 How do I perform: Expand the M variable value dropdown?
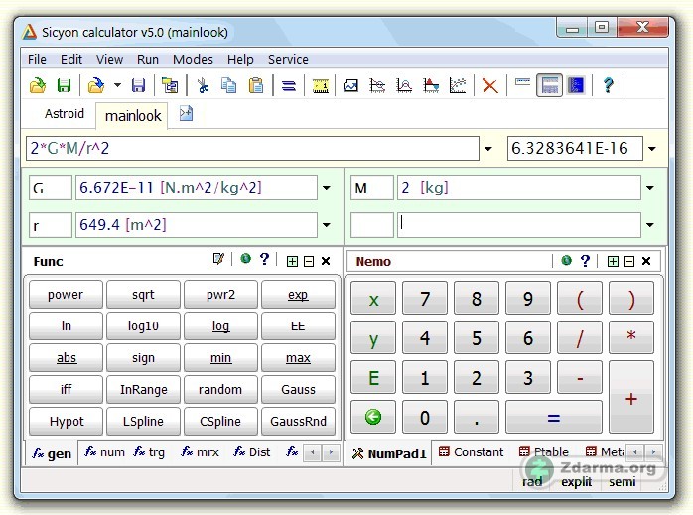[x=650, y=188]
